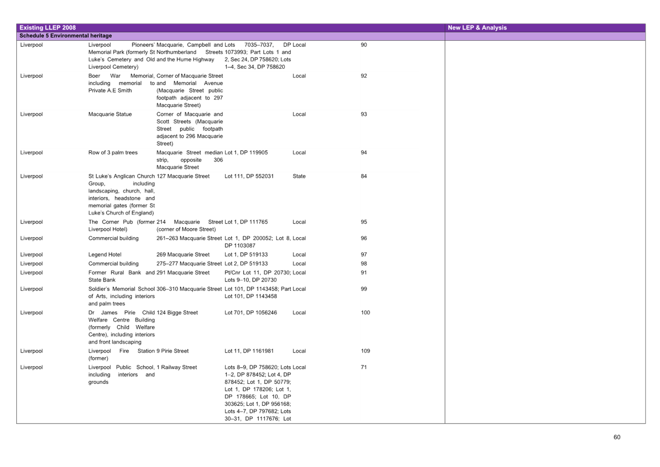Select the '1 Railway Street' address cell

(177, 368)
